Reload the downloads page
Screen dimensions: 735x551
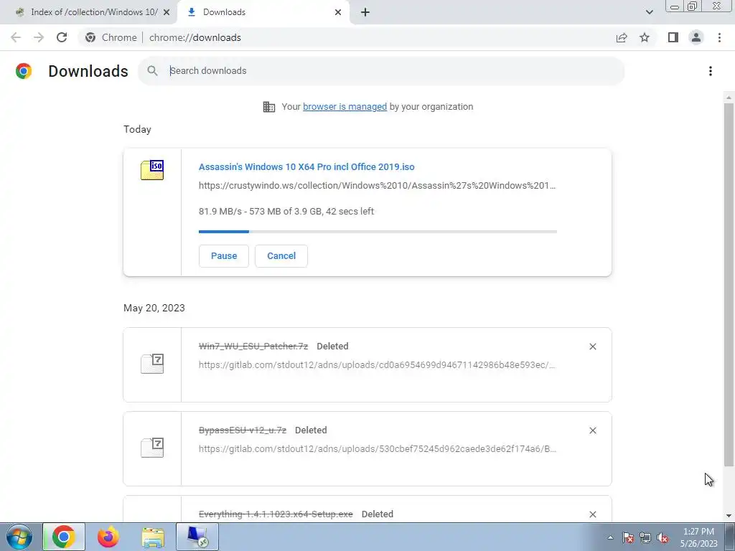click(x=62, y=37)
